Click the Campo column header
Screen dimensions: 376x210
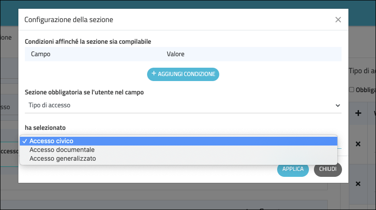tap(40, 54)
